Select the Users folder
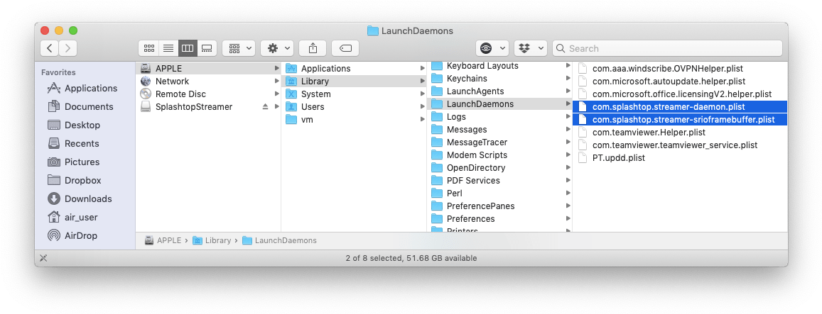The image size is (822, 314). point(354,107)
